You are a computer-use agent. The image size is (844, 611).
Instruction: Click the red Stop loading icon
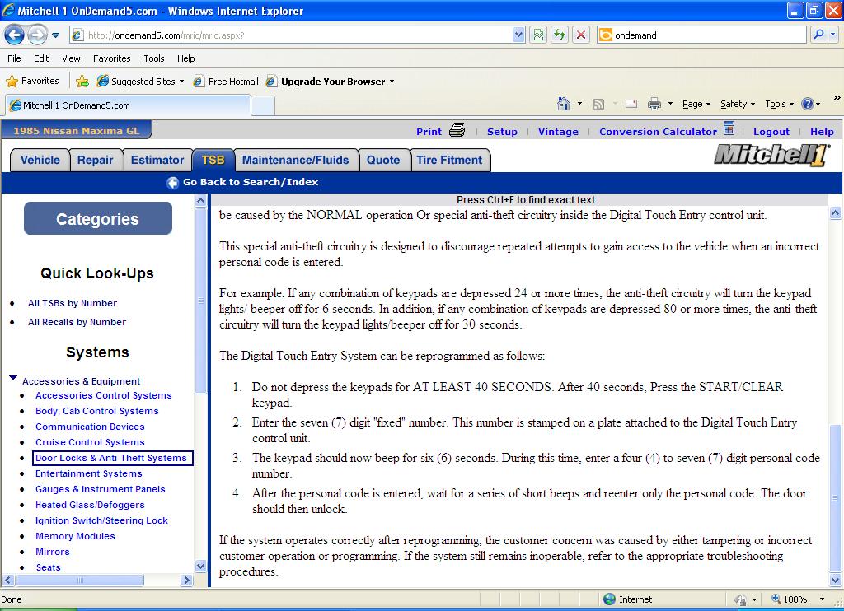point(581,35)
